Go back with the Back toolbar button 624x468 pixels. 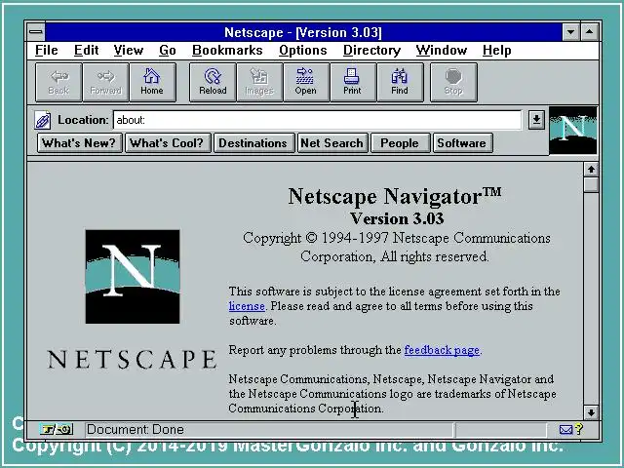[x=58, y=82]
